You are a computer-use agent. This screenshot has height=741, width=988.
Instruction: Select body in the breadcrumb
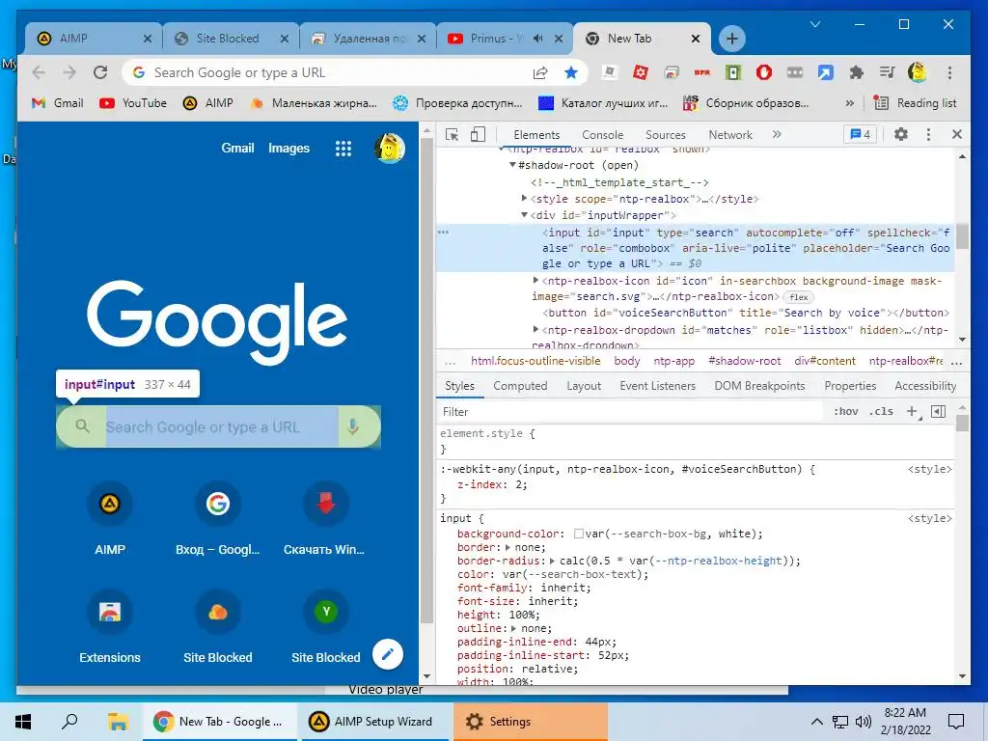tap(627, 361)
